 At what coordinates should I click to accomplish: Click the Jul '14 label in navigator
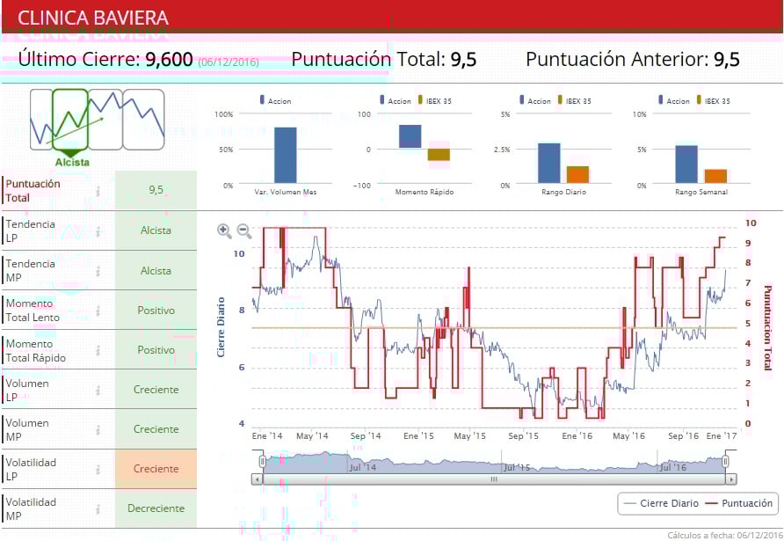(362, 467)
